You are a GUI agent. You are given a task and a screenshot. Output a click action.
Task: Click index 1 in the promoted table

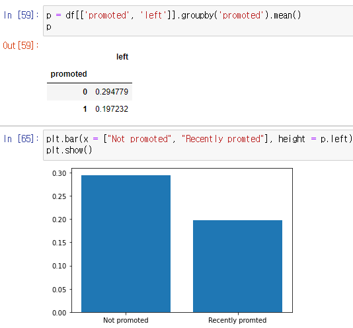pyautogui.click(x=85, y=109)
